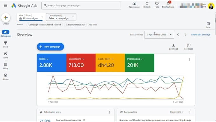Change the Impressions metric tile dropdown
This screenshot has width=216, height=122.
pyautogui.click(x=135, y=59)
